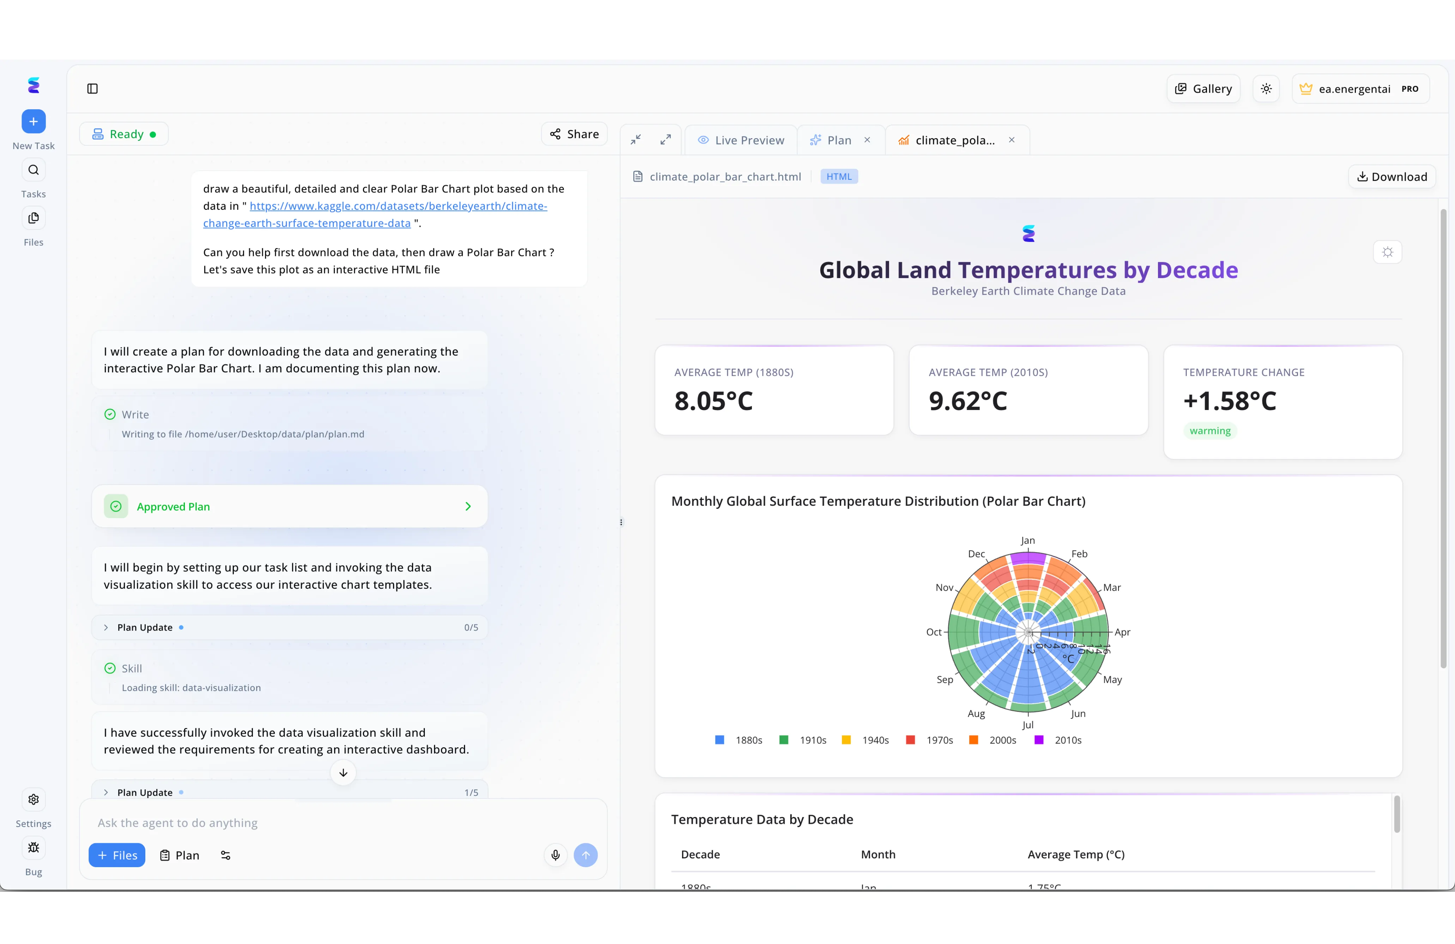The height and width of the screenshot is (944, 1455).
Task: Toggle light/dark mode in the top bar
Action: (x=1266, y=88)
